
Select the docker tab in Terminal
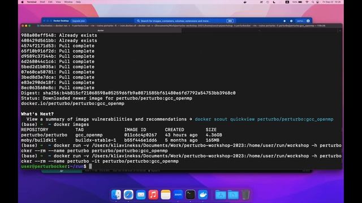(101, 30)
